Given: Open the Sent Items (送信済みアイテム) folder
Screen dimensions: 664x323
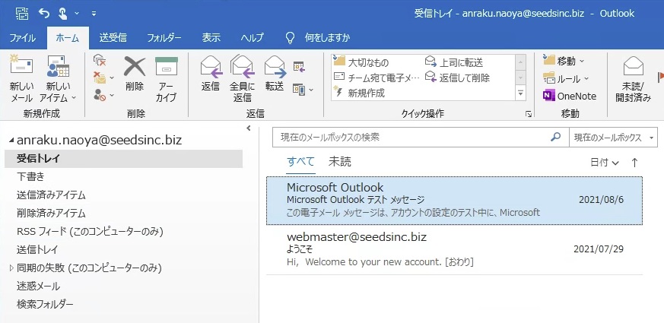Looking at the screenshot, I should 51,195.
